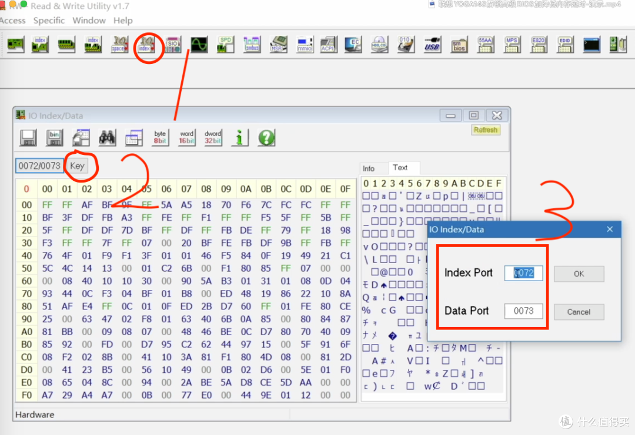Open the MSR registers tool
The width and height of the screenshot is (635, 435).
pyautogui.click(x=278, y=45)
